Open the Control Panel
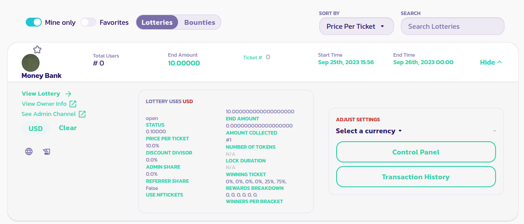The height and width of the screenshot is (224, 524). tap(416, 152)
